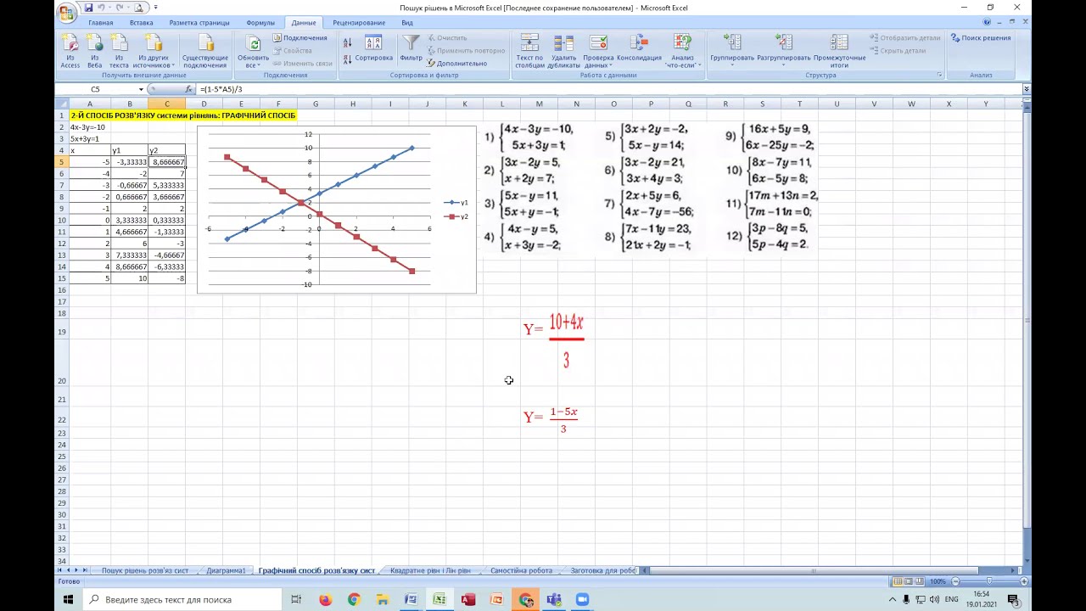Viewport: 1086px width, 611px height.
Task: Click Дополнительно filter option
Action: coord(456,64)
